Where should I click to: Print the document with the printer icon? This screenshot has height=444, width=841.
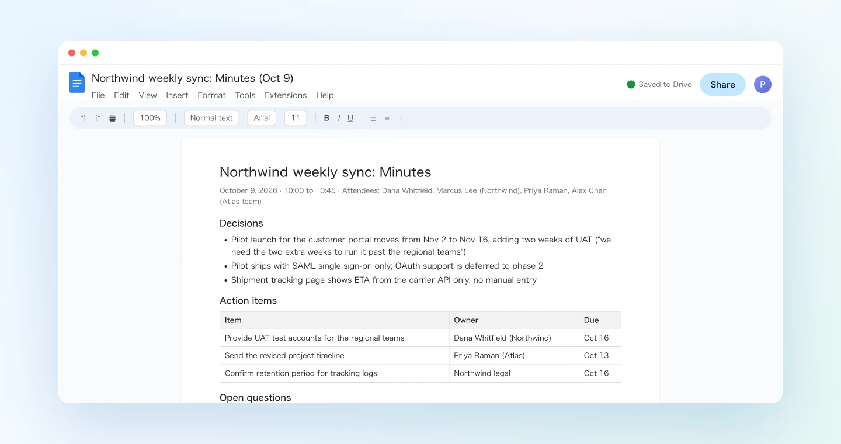(x=113, y=118)
